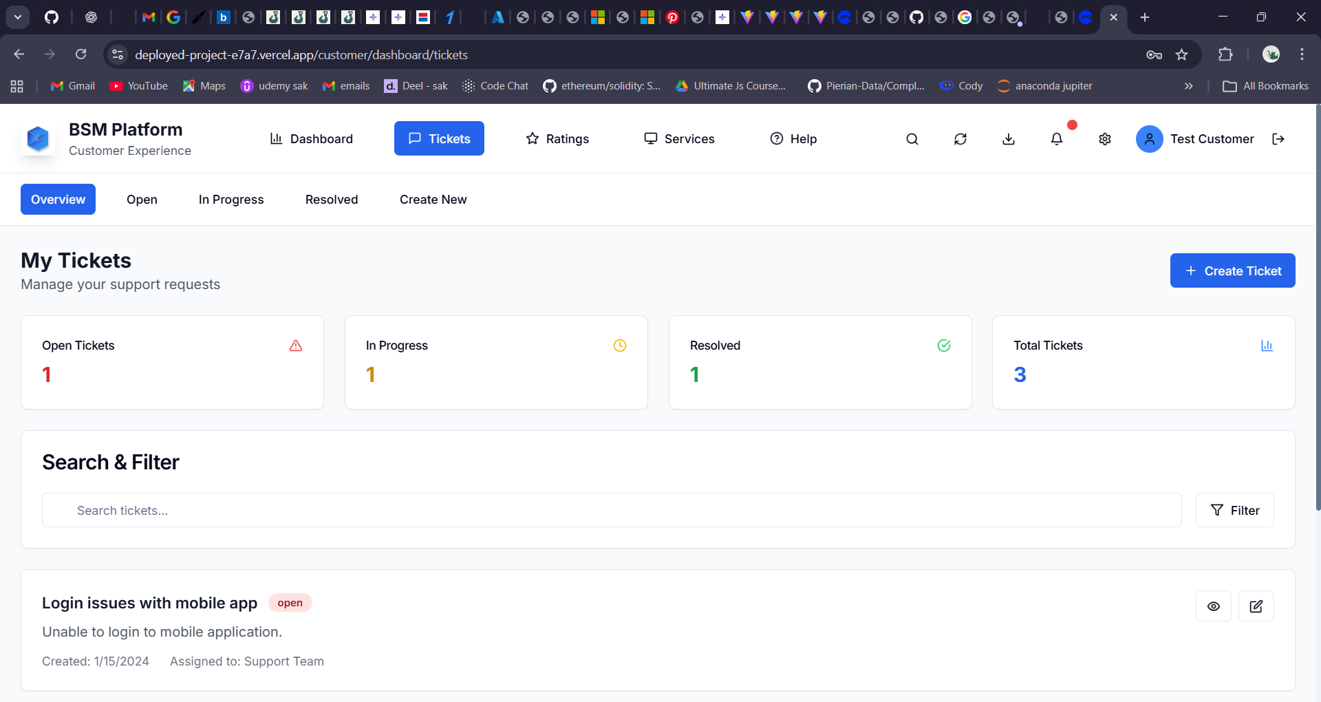Open the Maps bookmark

click(x=204, y=86)
